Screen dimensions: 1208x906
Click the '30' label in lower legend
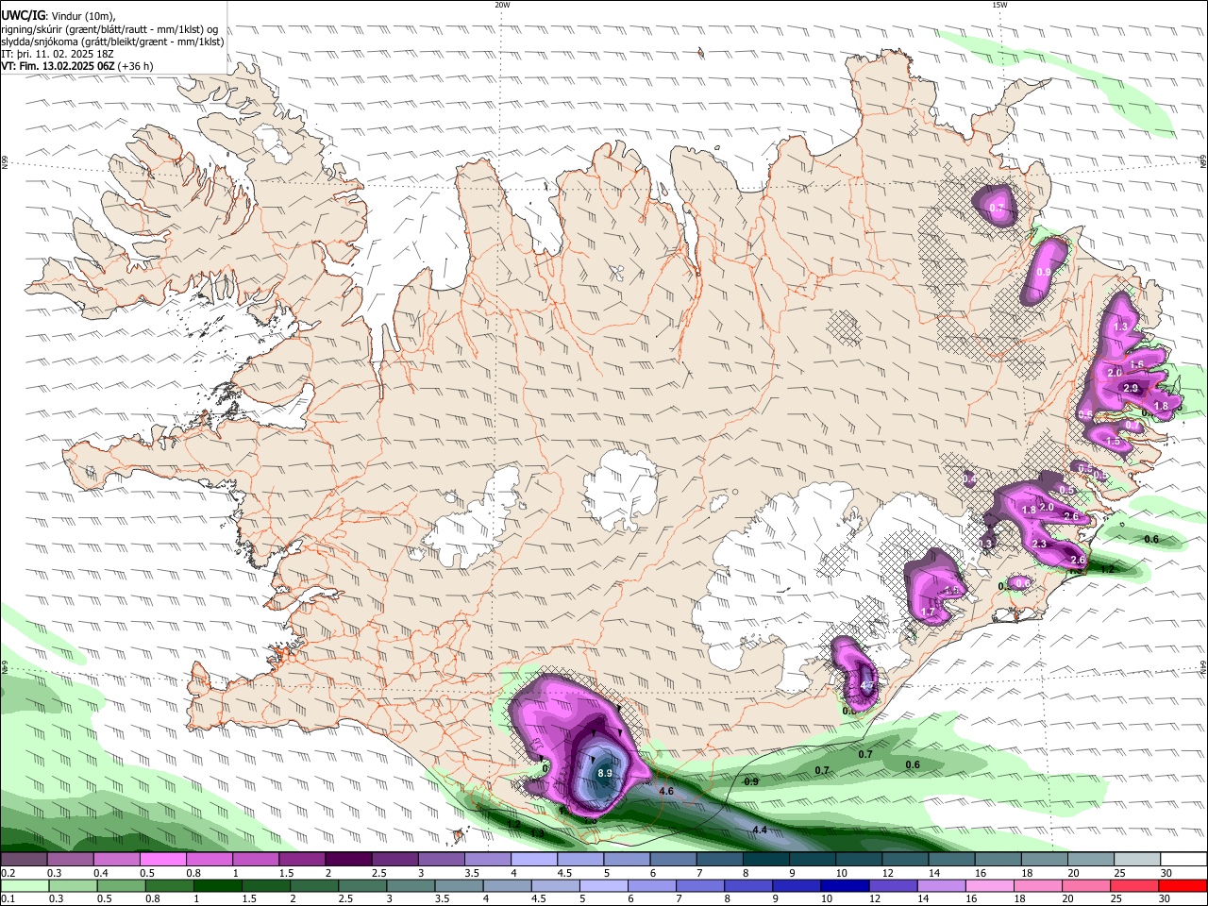click(1164, 899)
